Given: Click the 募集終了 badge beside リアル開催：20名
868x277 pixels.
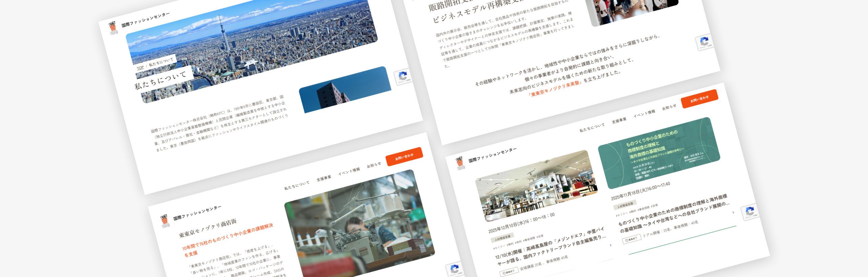Looking at the screenshot, I should pos(631,239).
